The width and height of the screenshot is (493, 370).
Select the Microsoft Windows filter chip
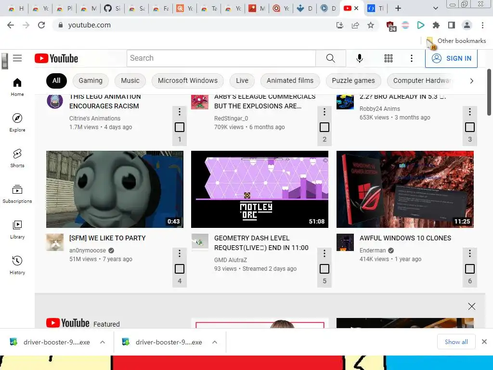click(188, 80)
